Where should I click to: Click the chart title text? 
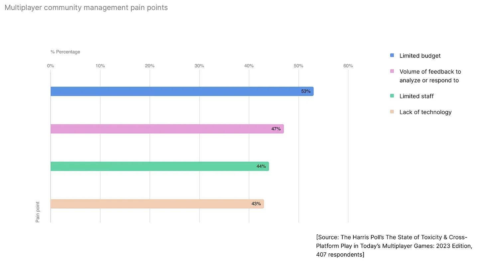tap(86, 8)
